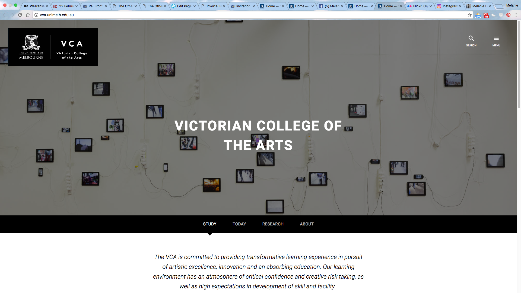Click the Pinterest extension icon

click(x=509, y=15)
